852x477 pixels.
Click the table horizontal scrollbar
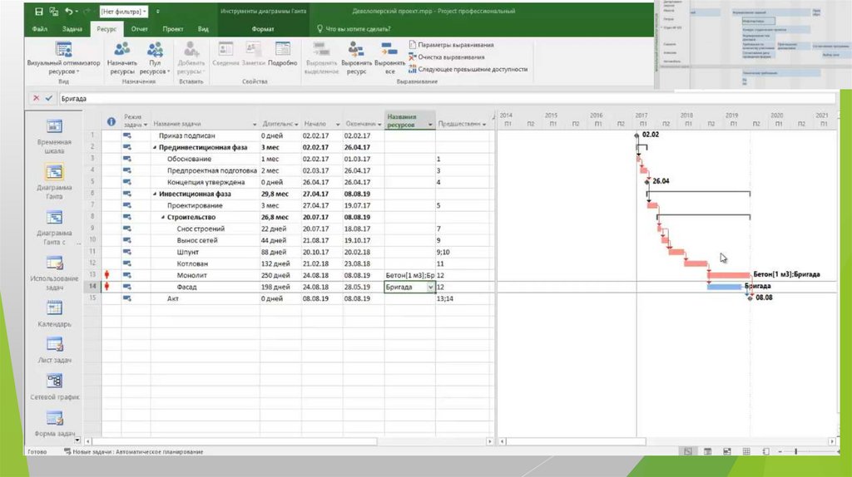(x=234, y=442)
